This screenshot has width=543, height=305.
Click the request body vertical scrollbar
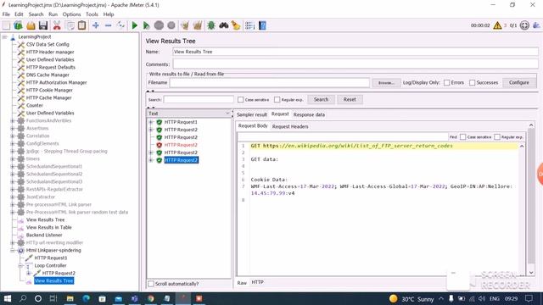coord(522,209)
